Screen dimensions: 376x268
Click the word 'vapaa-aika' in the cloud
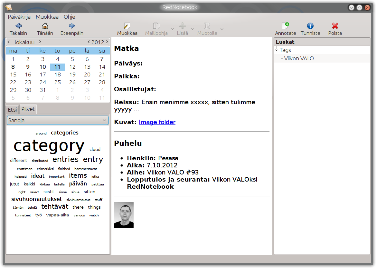tap(58, 215)
